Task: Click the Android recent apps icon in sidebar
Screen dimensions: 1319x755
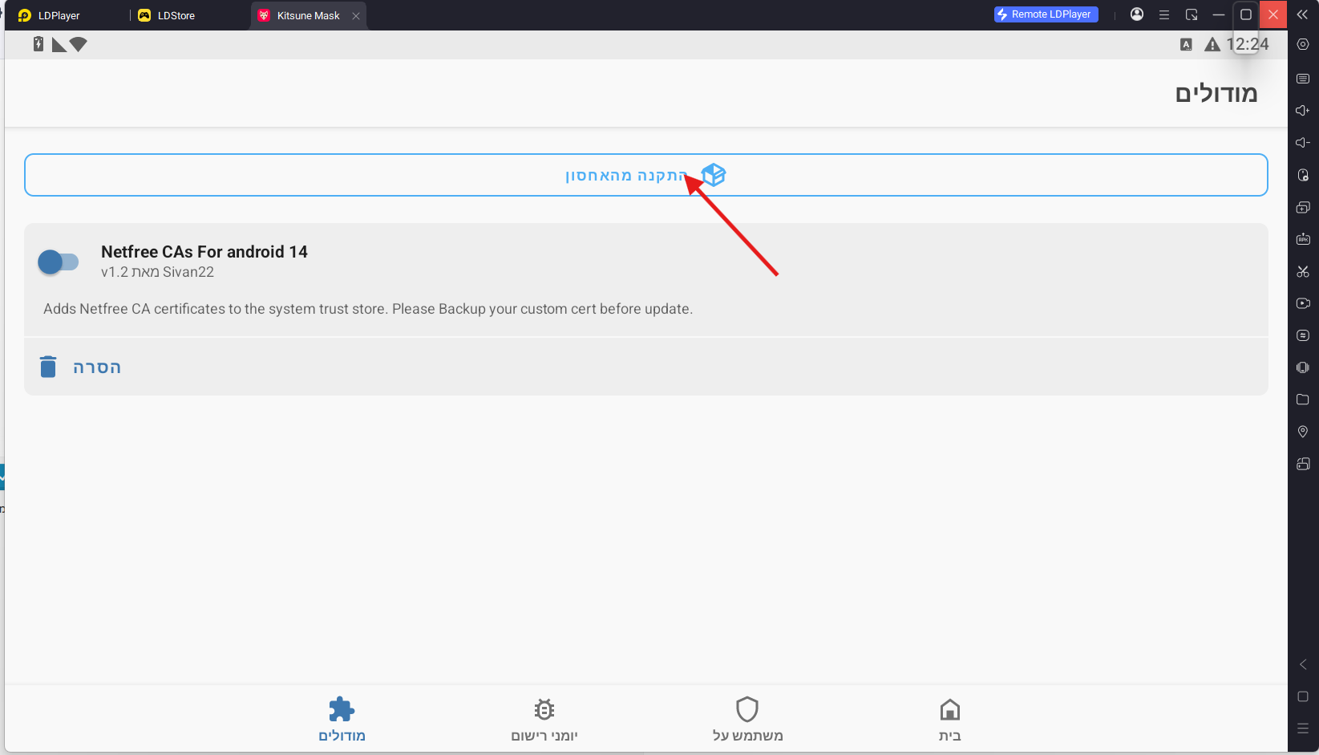Action: click(x=1303, y=729)
